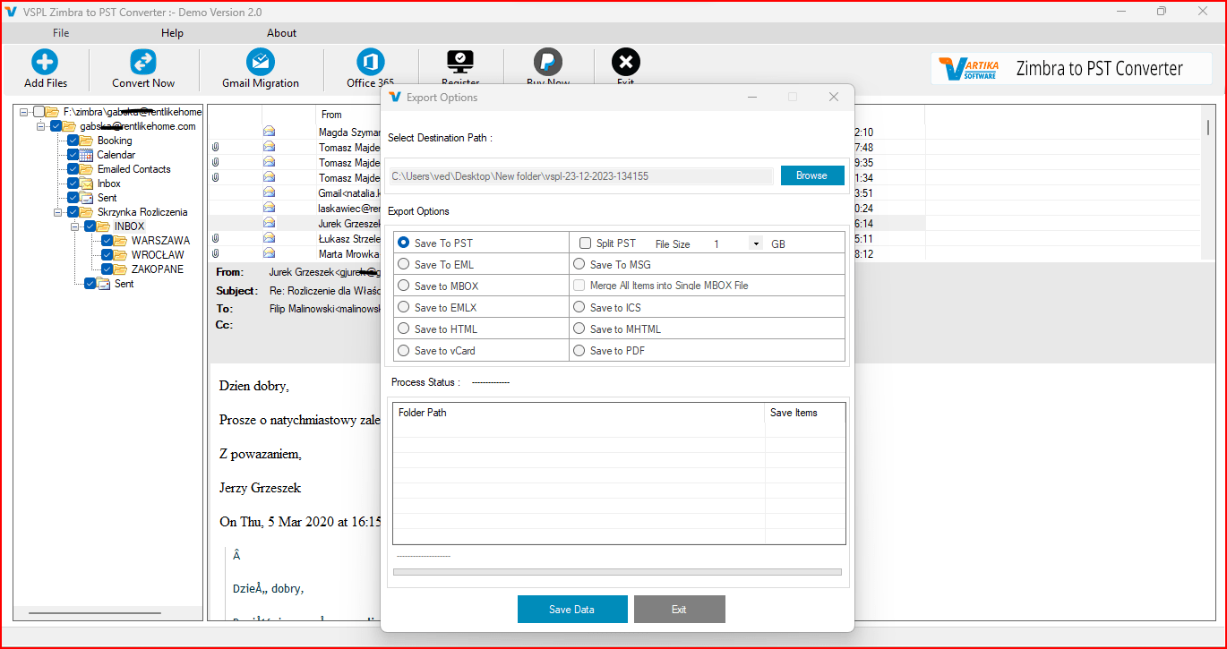
Task: Click the Save Items column header
Action: click(804, 413)
